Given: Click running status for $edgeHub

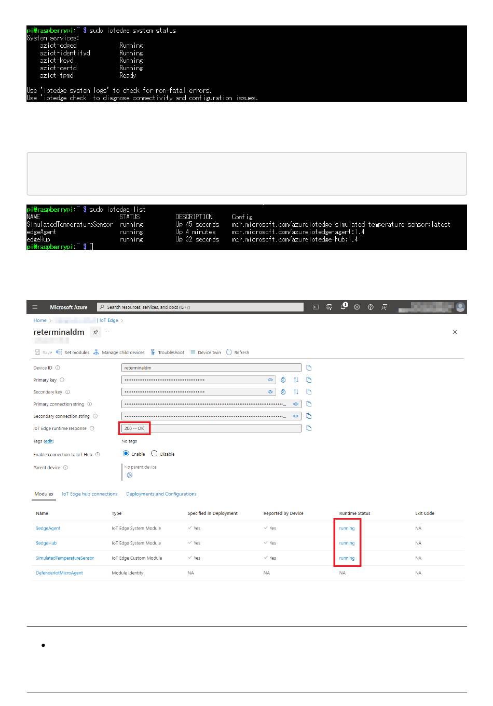Looking at the screenshot, I should point(347,543).
